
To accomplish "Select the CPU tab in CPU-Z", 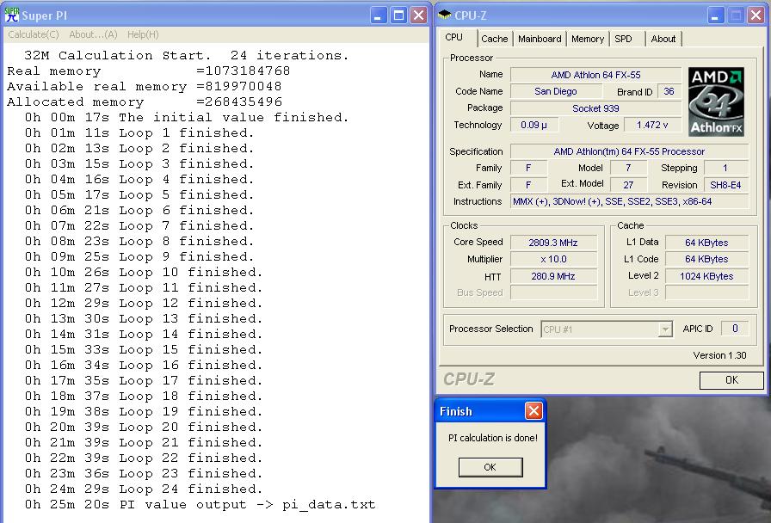I will point(453,37).
